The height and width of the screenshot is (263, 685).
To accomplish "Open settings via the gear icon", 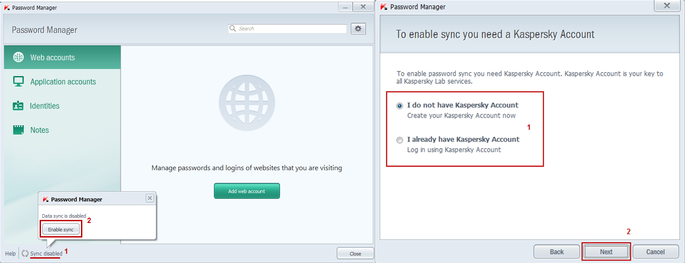I will 358,29.
